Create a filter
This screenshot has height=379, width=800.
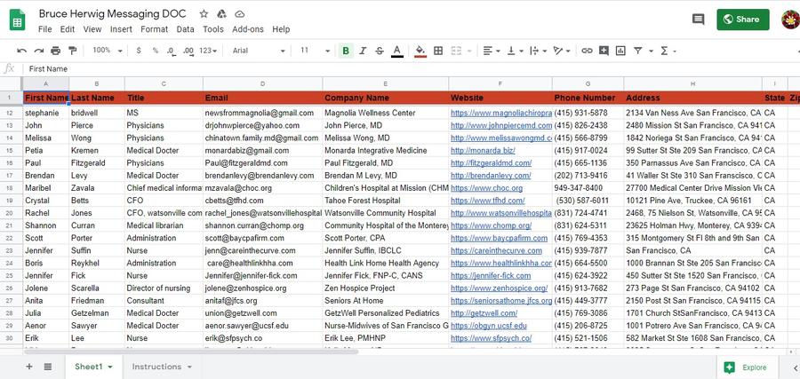[x=637, y=51]
